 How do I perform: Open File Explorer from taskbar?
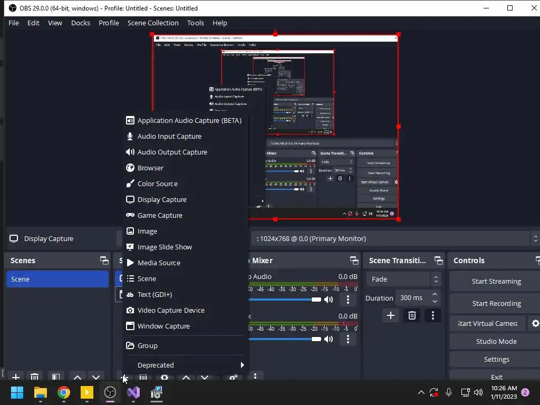[40, 392]
